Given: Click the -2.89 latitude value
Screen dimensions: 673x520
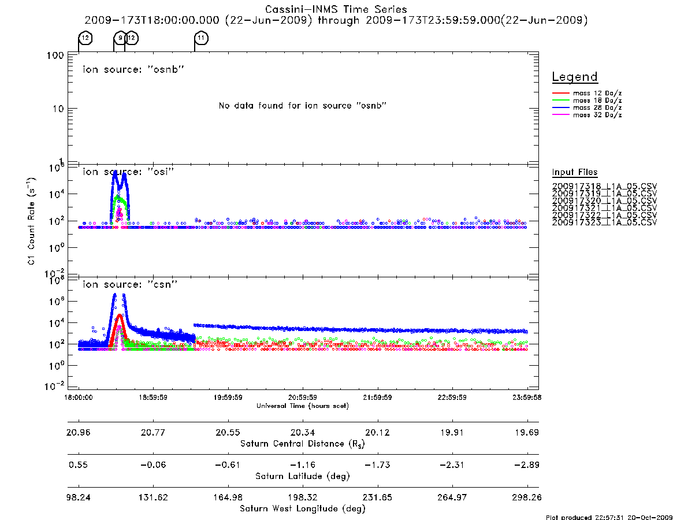Looking at the screenshot, I should coord(527,465).
